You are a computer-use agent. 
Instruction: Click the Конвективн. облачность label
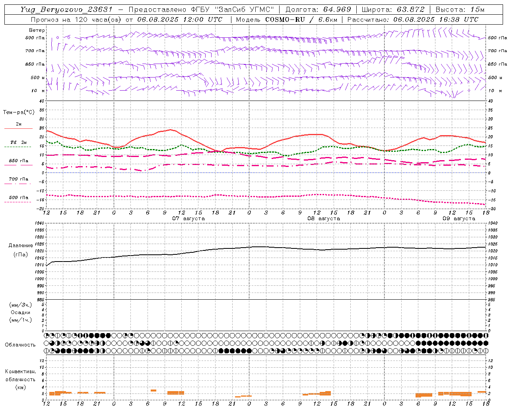tap(20, 376)
